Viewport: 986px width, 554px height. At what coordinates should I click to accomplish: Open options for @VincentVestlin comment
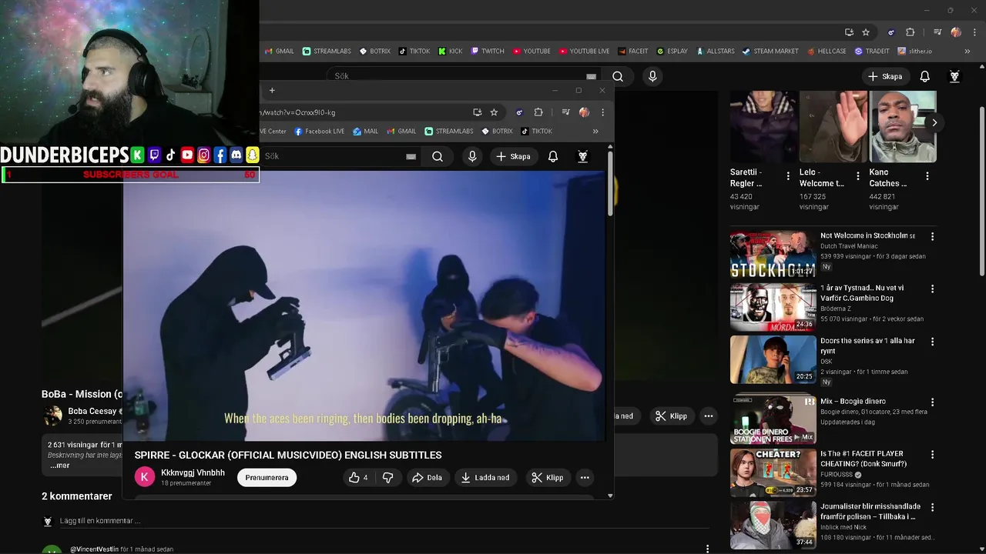[708, 549]
